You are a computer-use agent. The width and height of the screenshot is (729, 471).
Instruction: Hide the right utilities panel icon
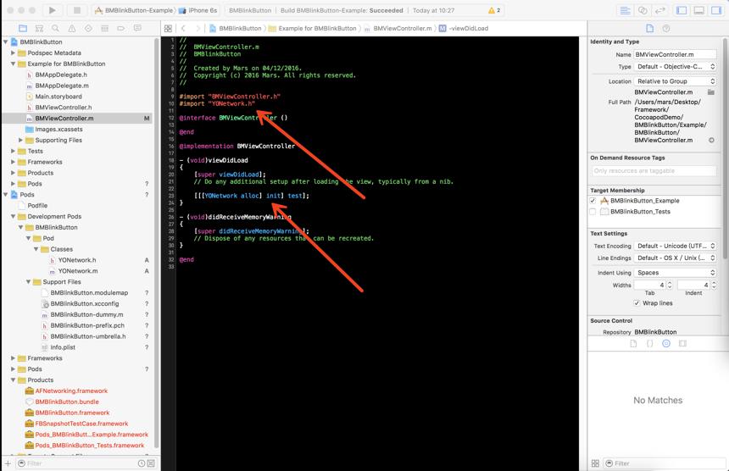pos(716,10)
